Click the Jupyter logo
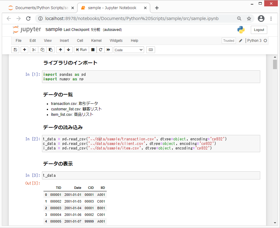The image size is (280, 228). [x=27, y=30]
